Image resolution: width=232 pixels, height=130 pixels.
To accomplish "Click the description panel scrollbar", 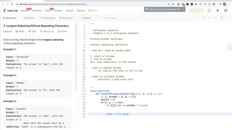I will point(76,56).
